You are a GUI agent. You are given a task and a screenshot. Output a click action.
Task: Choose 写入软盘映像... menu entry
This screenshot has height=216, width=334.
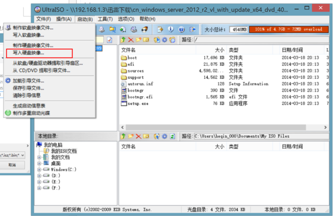50,35
